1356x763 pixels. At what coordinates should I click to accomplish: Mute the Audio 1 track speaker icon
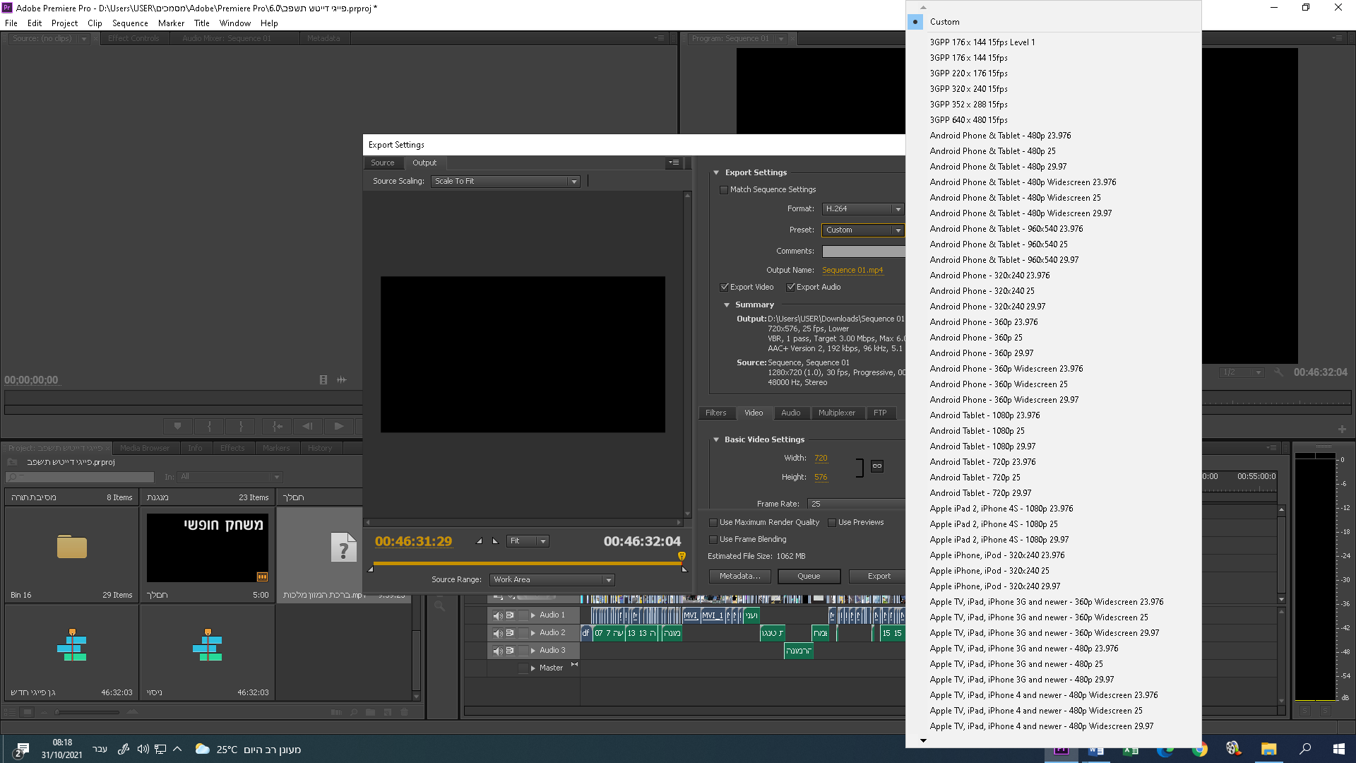pyautogui.click(x=497, y=615)
